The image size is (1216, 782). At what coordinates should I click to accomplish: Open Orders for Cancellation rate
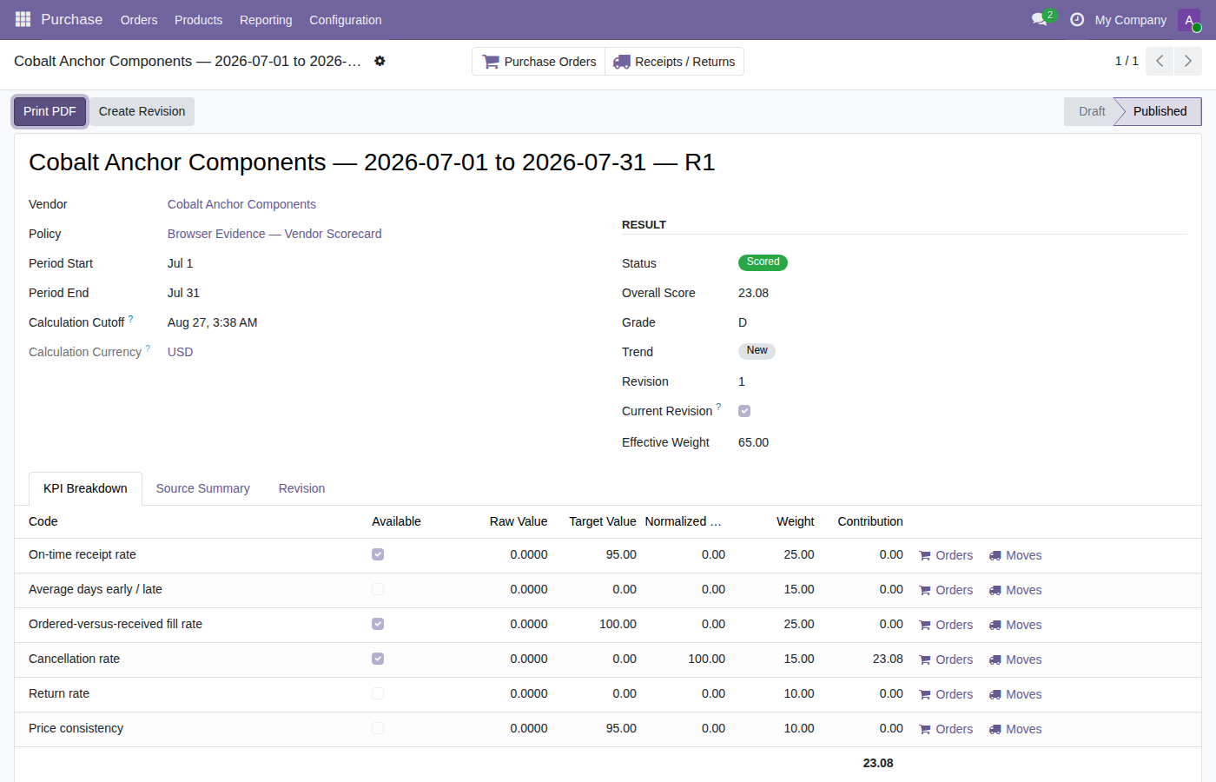(946, 659)
